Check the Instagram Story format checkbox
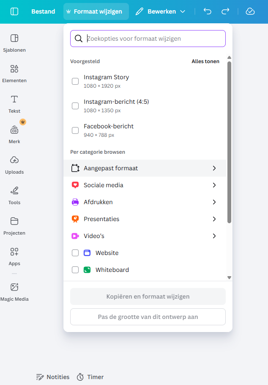268x385 pixels. (x=75, y=81)
